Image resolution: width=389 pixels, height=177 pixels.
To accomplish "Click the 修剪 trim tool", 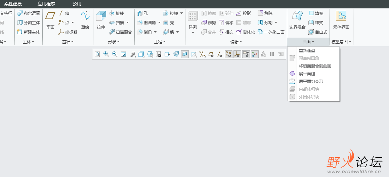I will pyautogui.click(x=209, y=23).
